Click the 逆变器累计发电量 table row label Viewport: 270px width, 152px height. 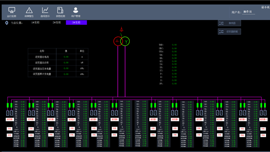pos(42,74)
